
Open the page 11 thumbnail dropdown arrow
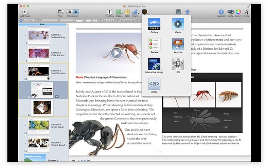point(57,97)
